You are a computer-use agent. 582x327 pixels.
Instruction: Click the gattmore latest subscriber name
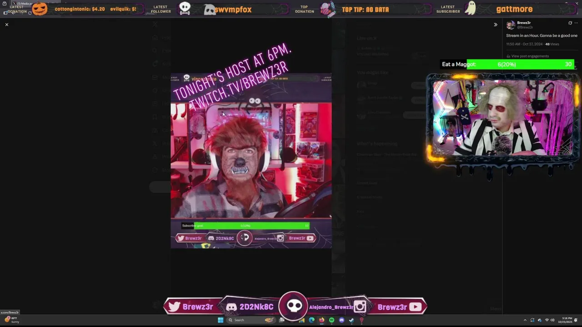514,9
